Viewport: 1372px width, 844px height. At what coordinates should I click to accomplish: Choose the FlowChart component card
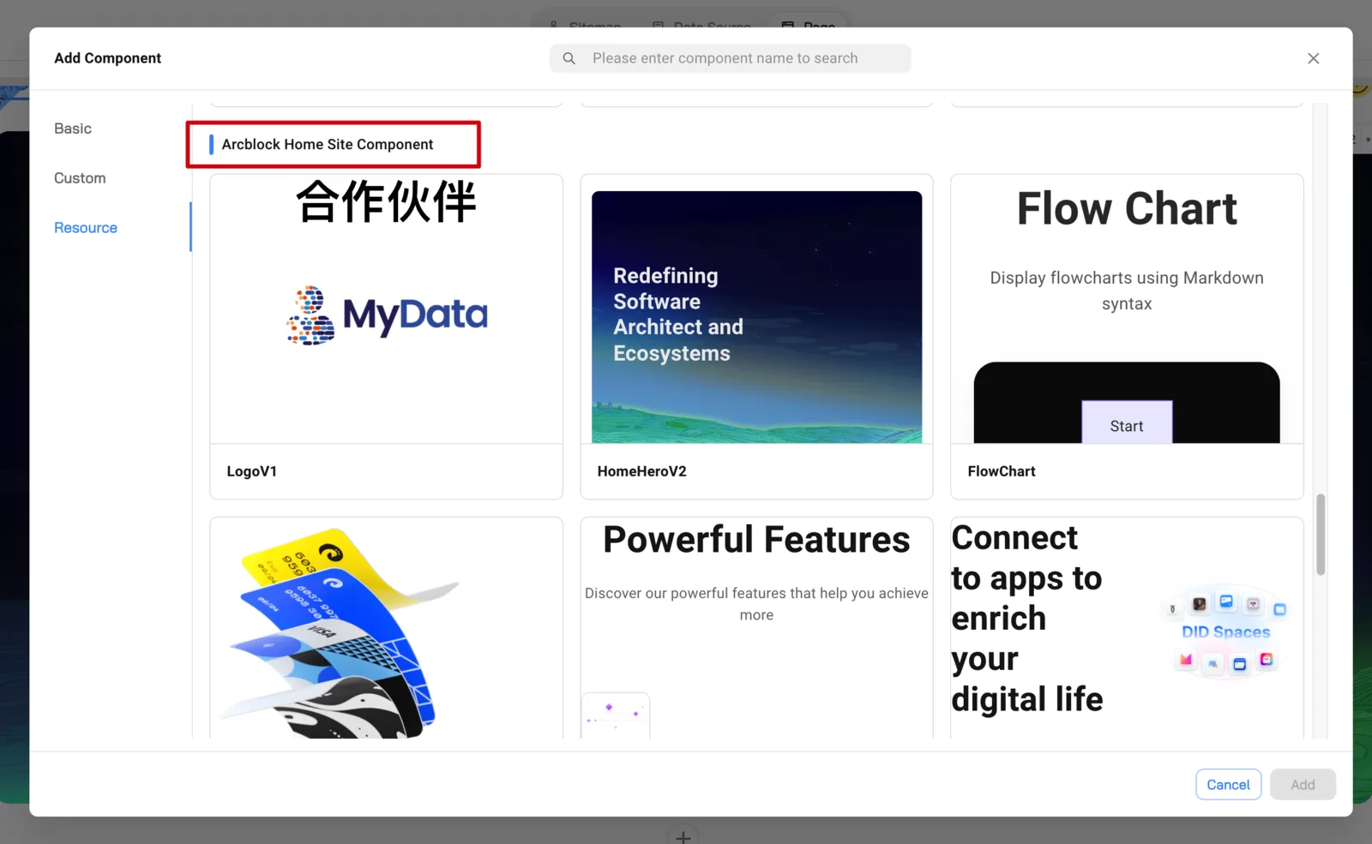[x=1127, y=337]
